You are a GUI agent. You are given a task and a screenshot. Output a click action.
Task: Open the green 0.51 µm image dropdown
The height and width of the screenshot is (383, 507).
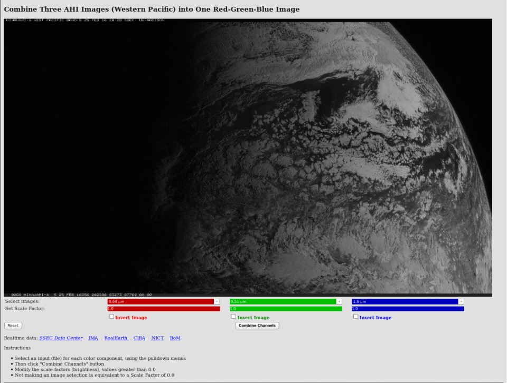point(286,301)
